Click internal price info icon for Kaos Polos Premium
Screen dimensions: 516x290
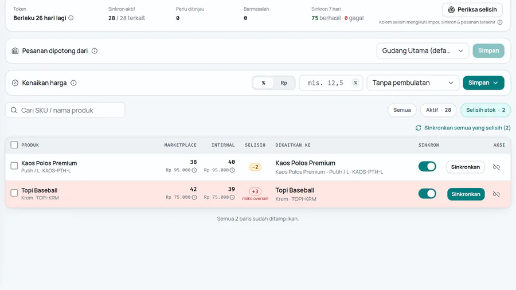click(232, 170)
